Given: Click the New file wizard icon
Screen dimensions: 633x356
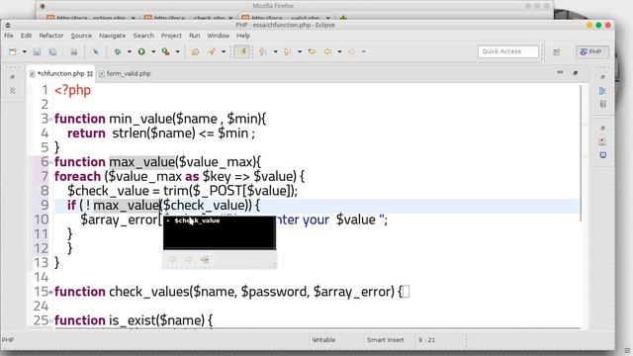Looking at the screenshot, I should 13,51.
